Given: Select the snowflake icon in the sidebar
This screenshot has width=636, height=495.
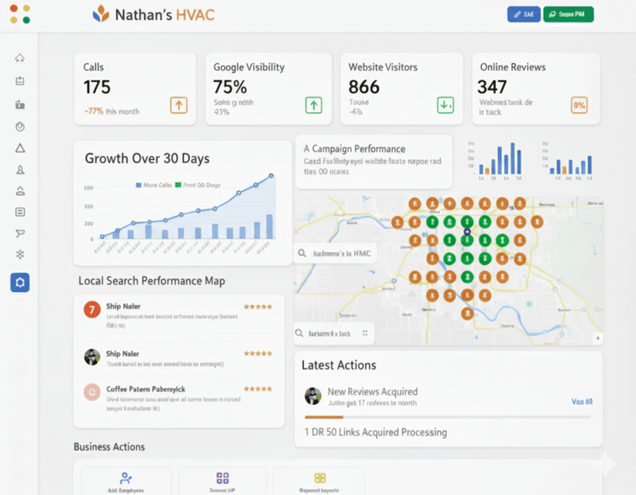Looking at the screenshot, I should 20,255.
